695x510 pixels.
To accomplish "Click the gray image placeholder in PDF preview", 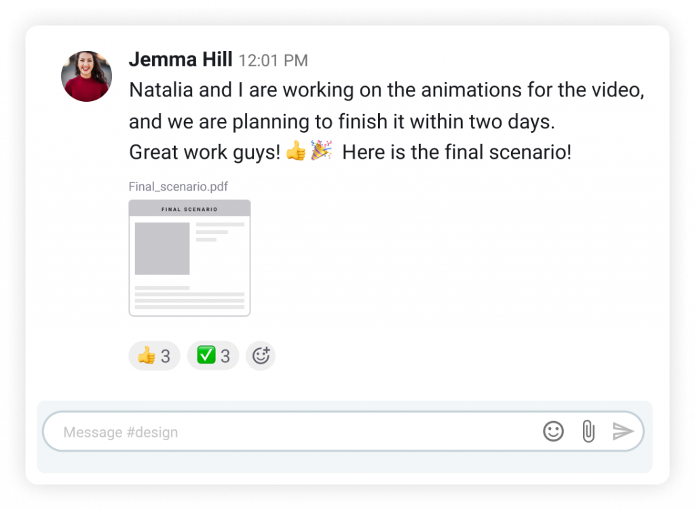I will pyautogui.click(x=162, y=248).
